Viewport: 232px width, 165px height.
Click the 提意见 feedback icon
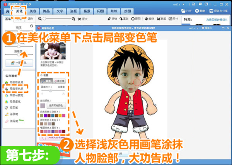click(203, 28)
